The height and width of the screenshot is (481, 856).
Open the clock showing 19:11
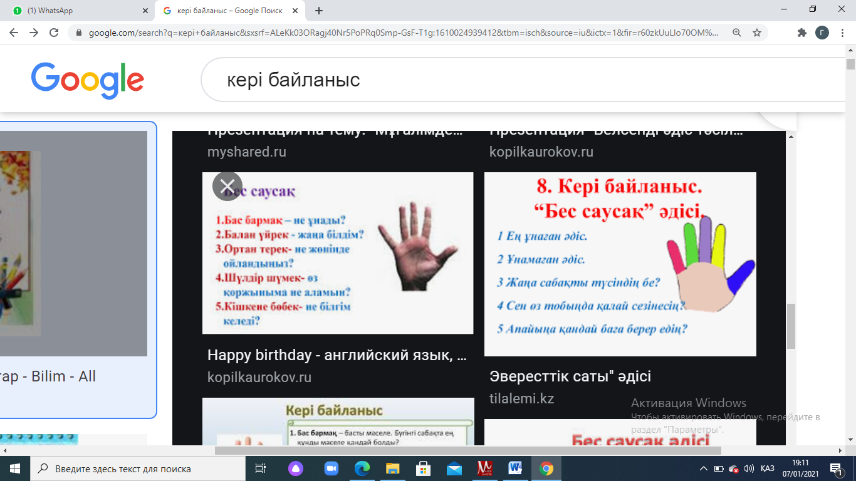[x=800, y=468]
